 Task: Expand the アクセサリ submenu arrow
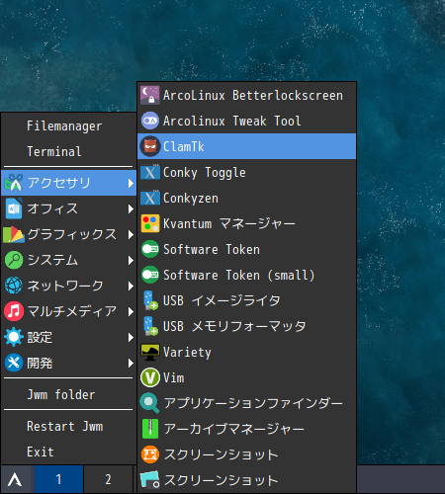131,183
